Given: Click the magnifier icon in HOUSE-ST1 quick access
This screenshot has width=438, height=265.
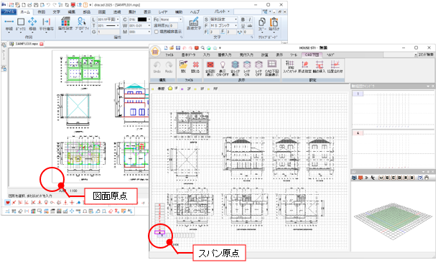Looking at the screenshot, I should click(202, 48).
